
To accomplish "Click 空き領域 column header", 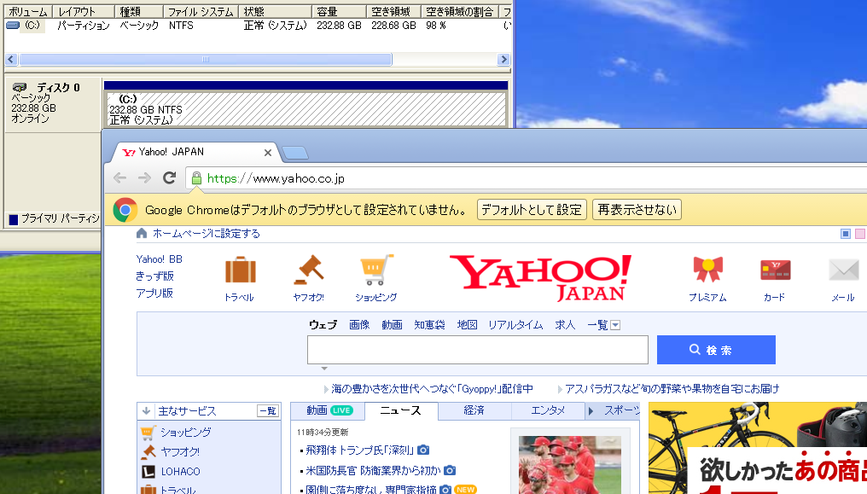I will pyautogui.click(x=393, y=12).
